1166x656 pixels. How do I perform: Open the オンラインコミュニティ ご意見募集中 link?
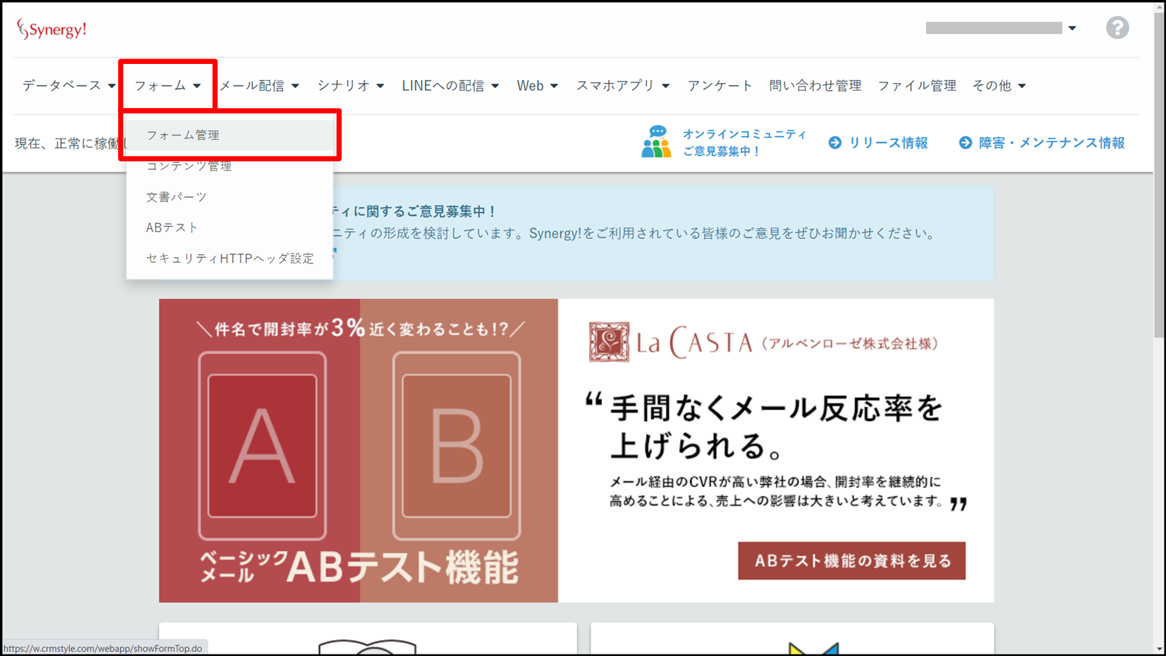pos(744,142)
